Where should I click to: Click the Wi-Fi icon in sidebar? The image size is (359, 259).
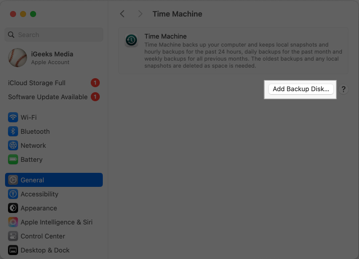(13, 117)
